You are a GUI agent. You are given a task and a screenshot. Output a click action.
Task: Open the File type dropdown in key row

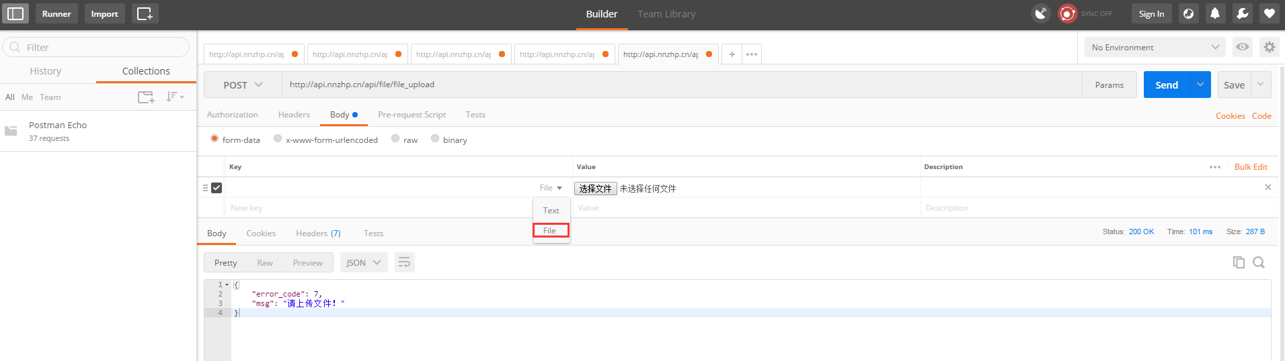click(x=551, y=188)
